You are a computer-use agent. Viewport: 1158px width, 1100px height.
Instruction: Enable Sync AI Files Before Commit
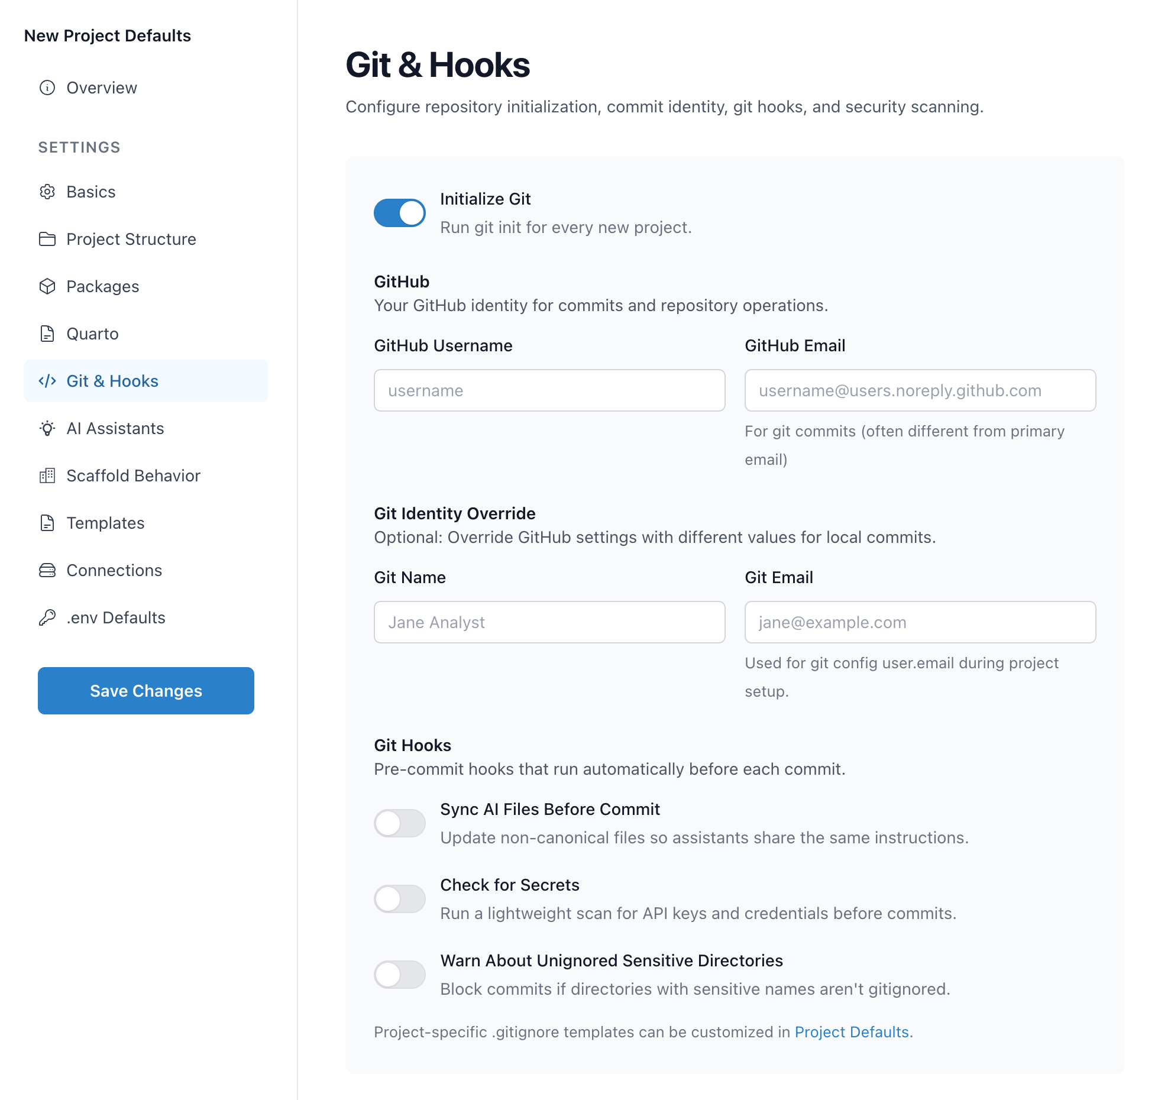point(399,823)
